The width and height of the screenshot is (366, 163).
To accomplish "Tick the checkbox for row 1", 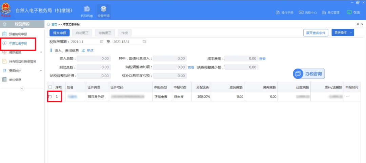I will click(50, 97).
